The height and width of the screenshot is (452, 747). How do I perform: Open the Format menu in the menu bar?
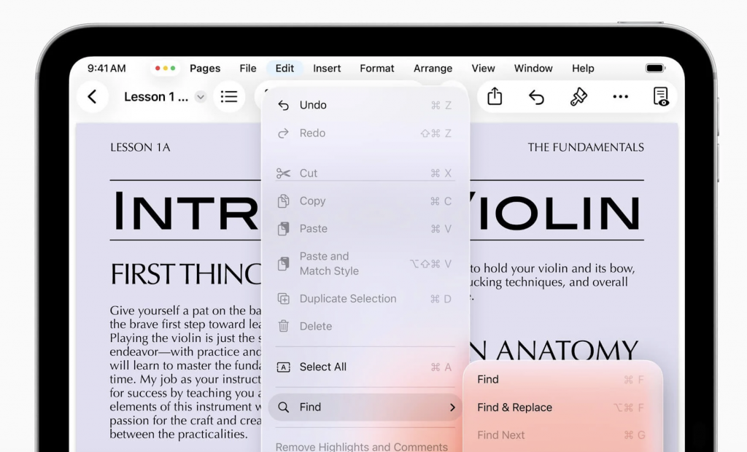(x=376, y=69)
